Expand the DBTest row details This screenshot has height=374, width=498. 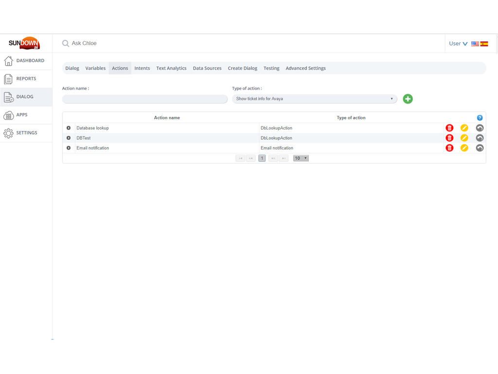69,138
